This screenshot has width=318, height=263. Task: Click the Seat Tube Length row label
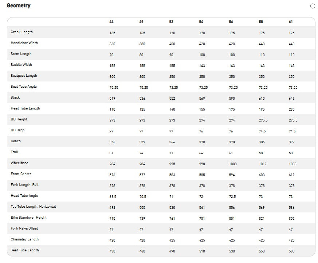click(25, 250)
